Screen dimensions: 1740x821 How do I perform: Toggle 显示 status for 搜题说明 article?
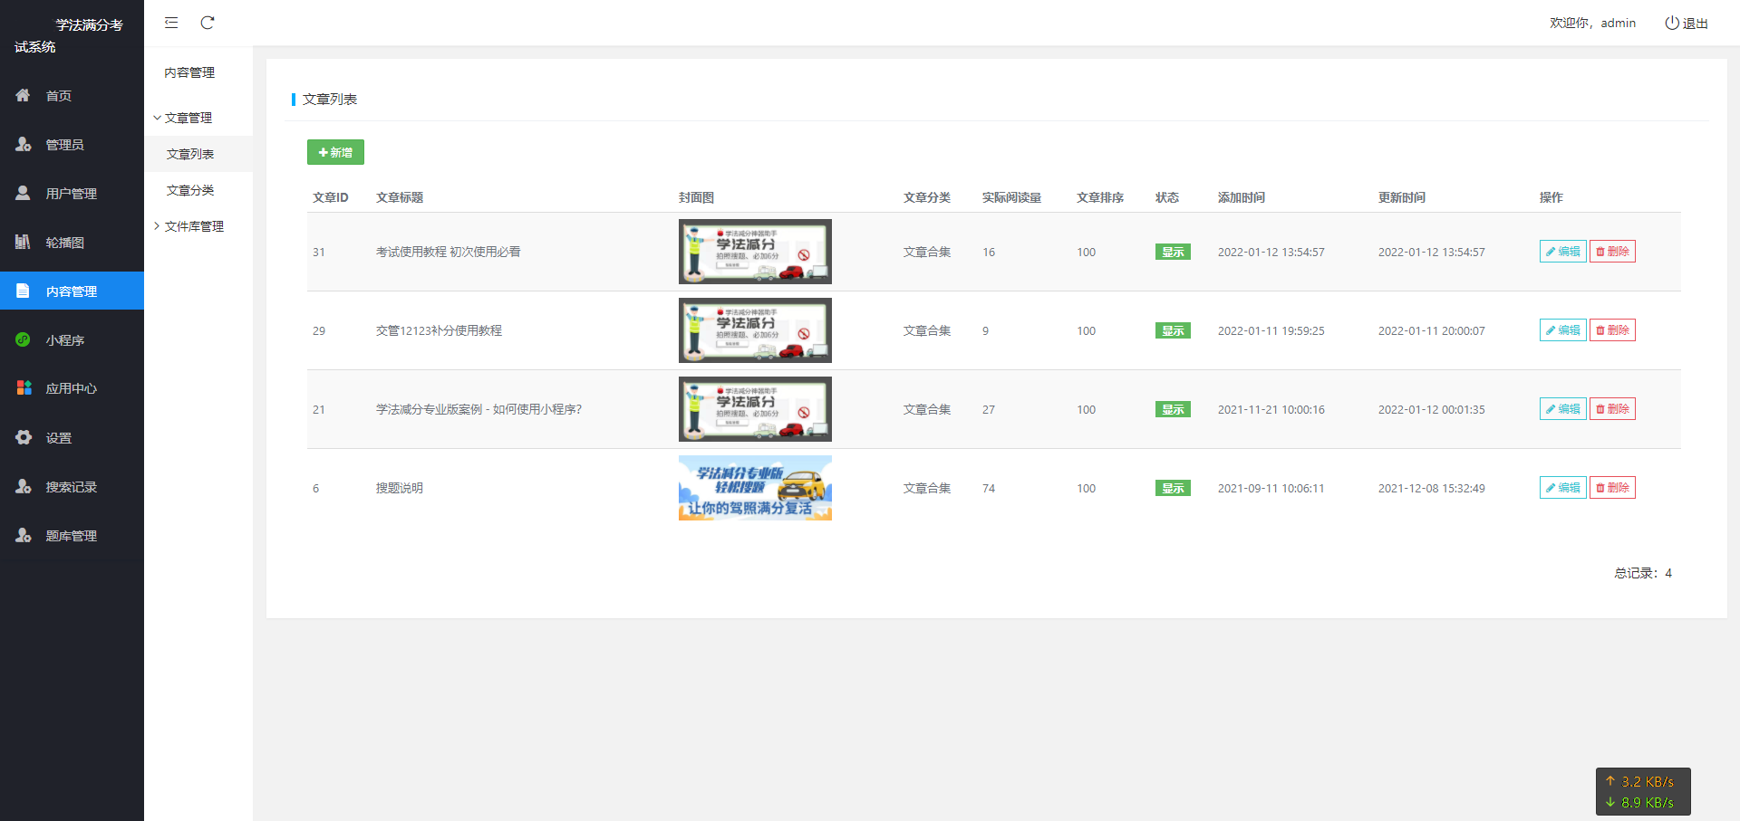1173,489
